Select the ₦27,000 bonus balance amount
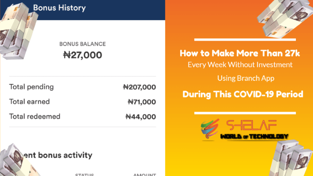 coord(82,55)
